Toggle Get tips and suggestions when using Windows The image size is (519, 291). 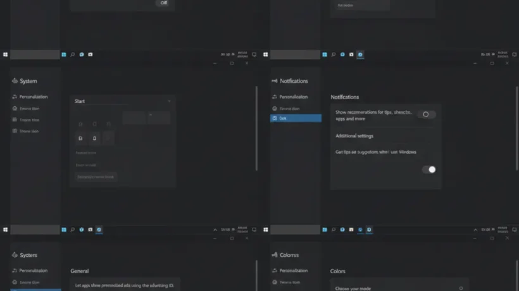click(x=429, y=170)
